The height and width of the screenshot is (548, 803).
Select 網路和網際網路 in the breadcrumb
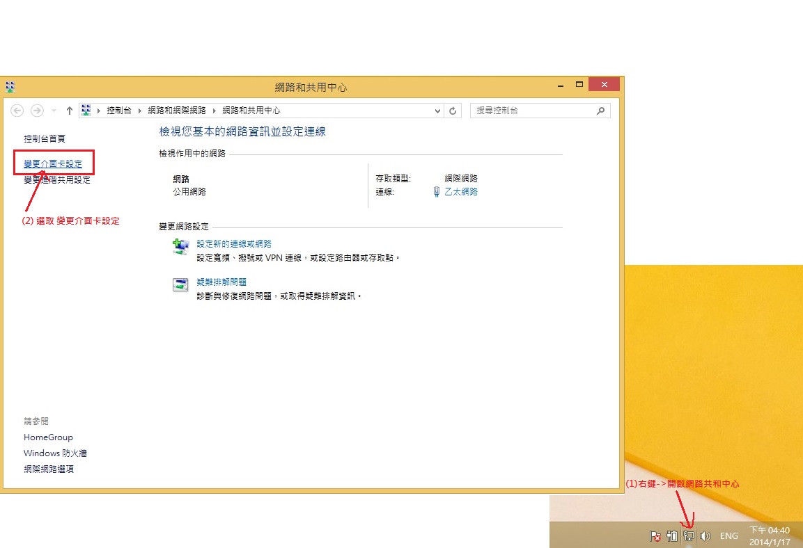point(177,111)
